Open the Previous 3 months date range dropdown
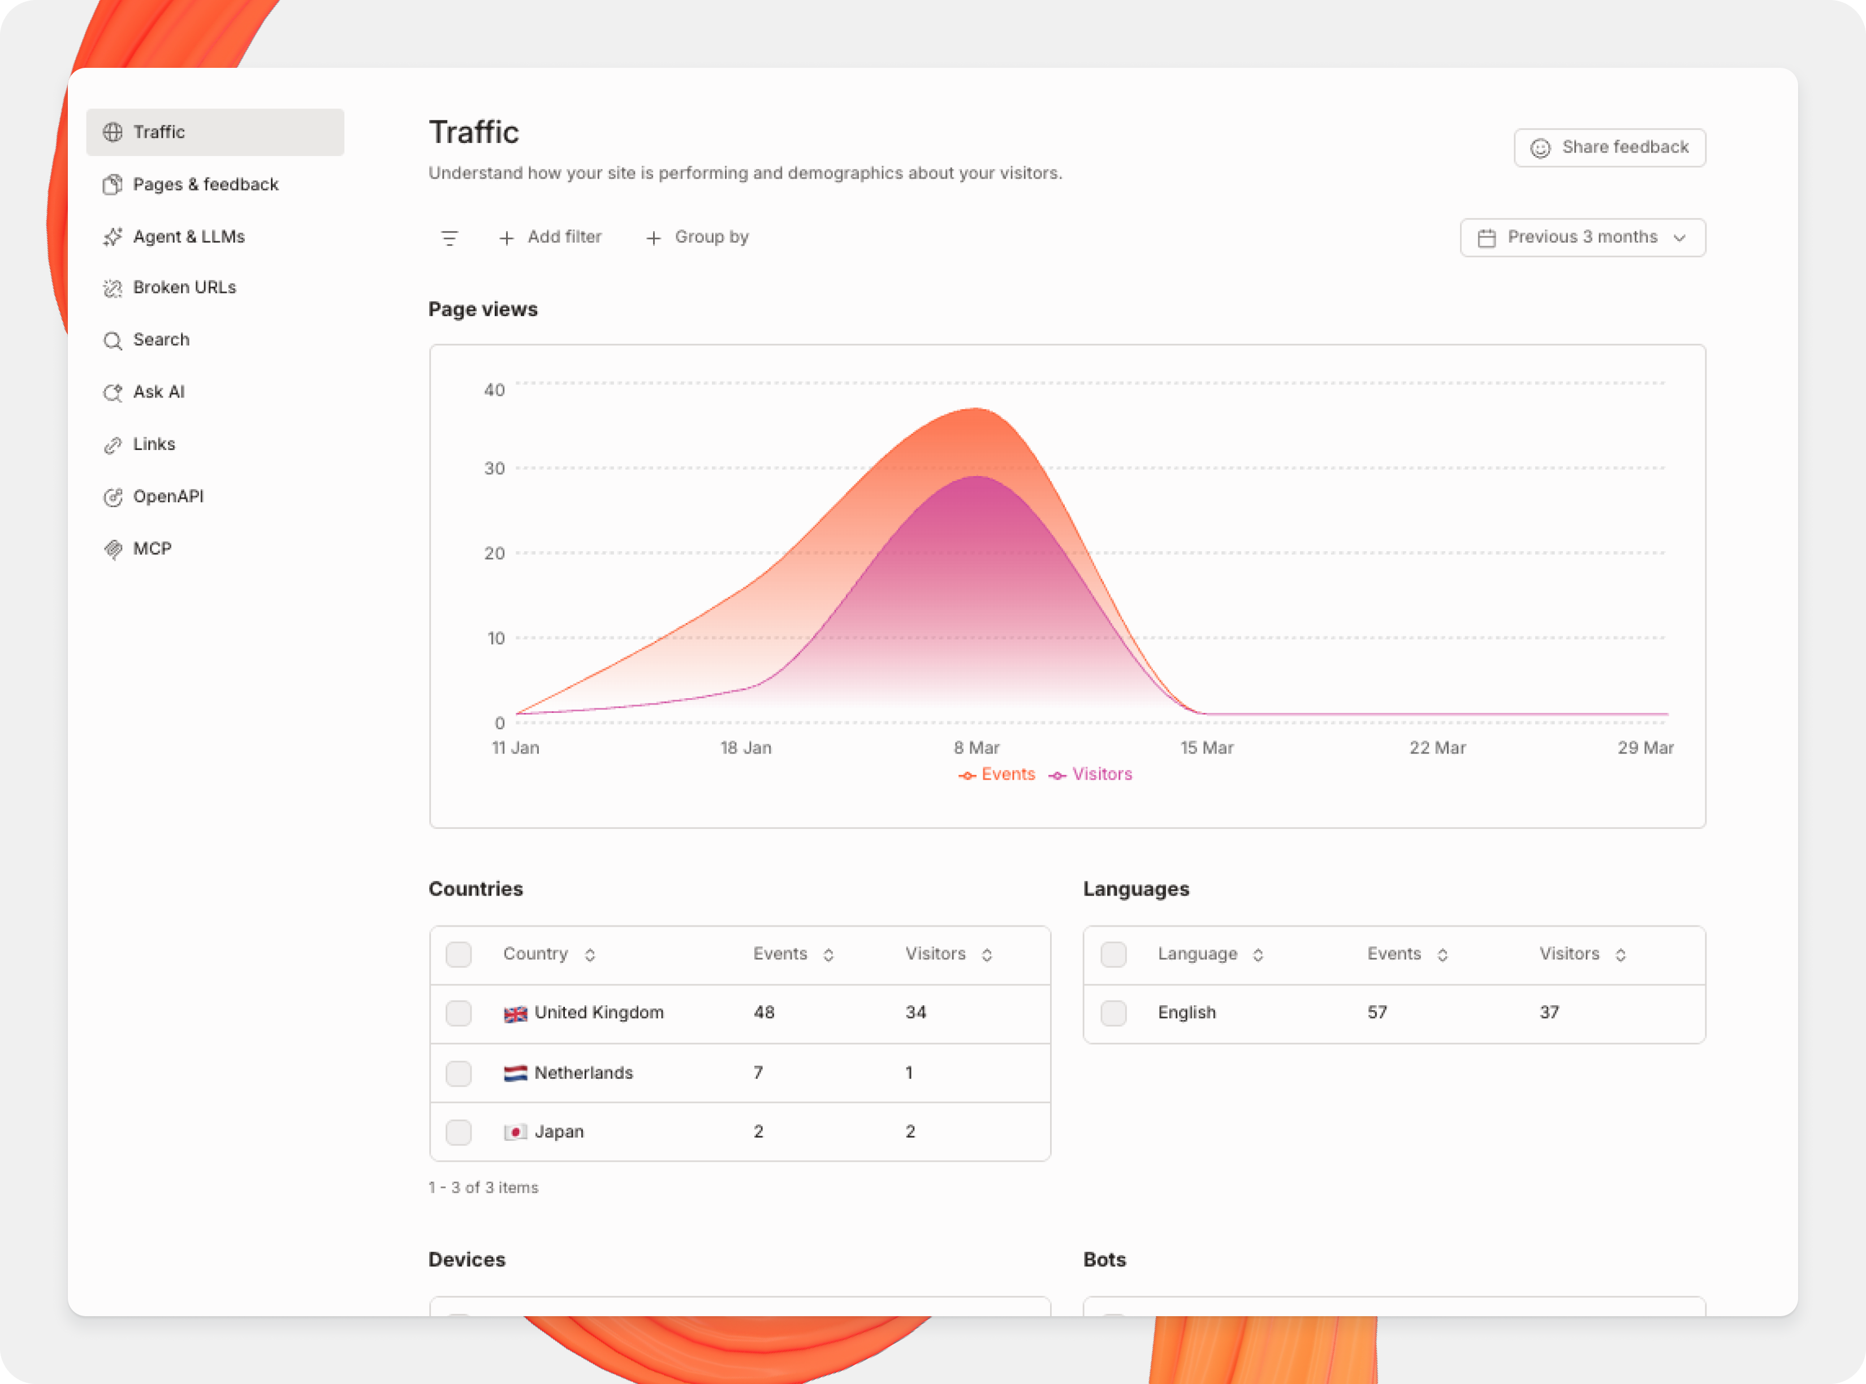 click(1582, 237)
